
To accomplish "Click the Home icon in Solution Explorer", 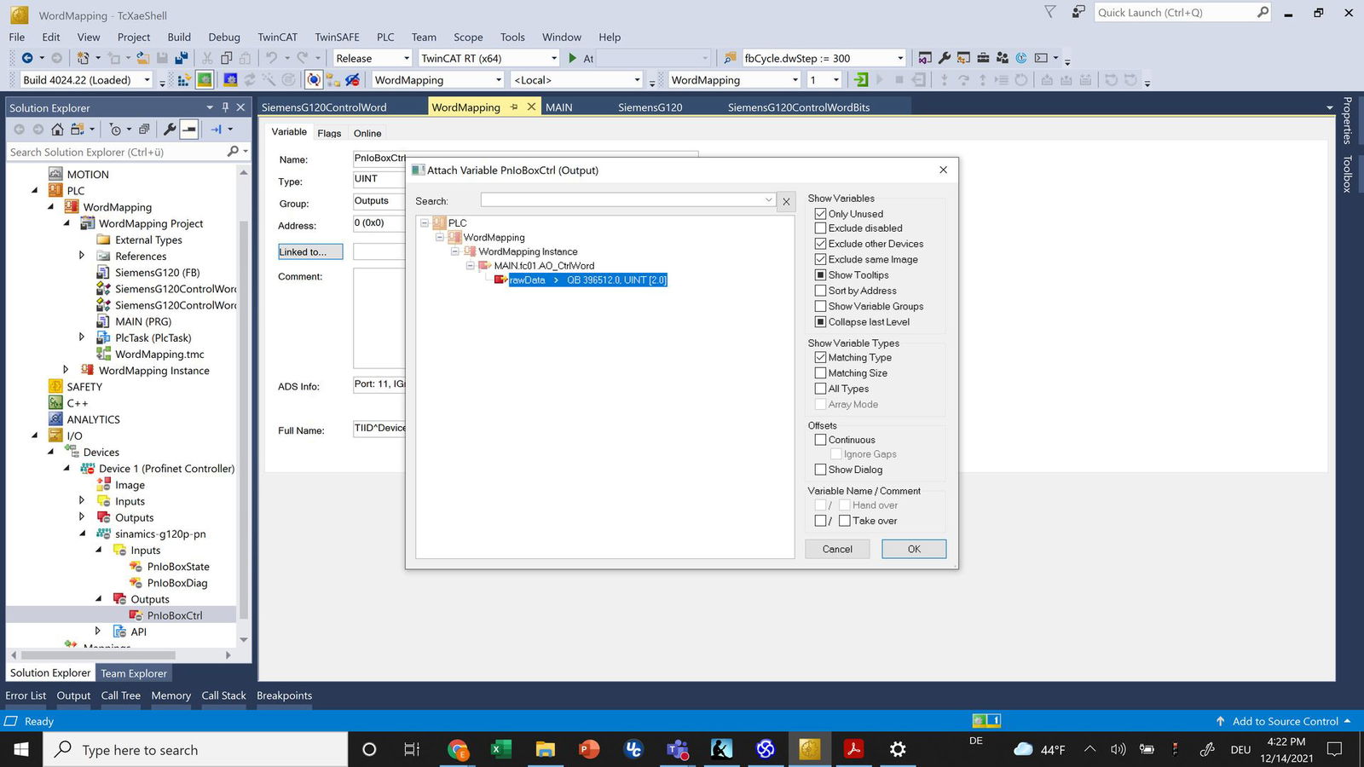I will [57, 130].
